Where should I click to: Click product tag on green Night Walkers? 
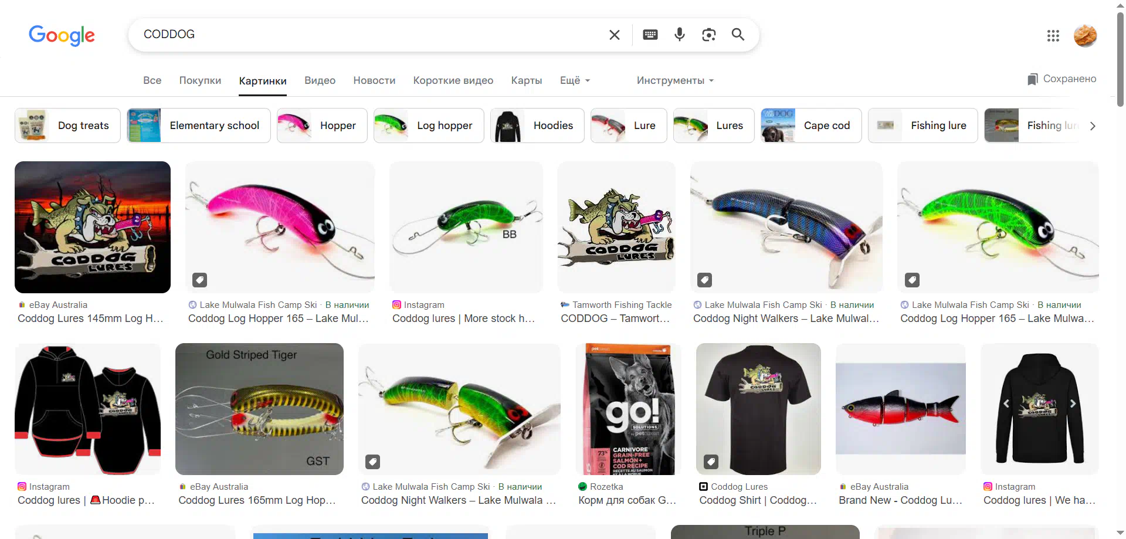point(373,462)
